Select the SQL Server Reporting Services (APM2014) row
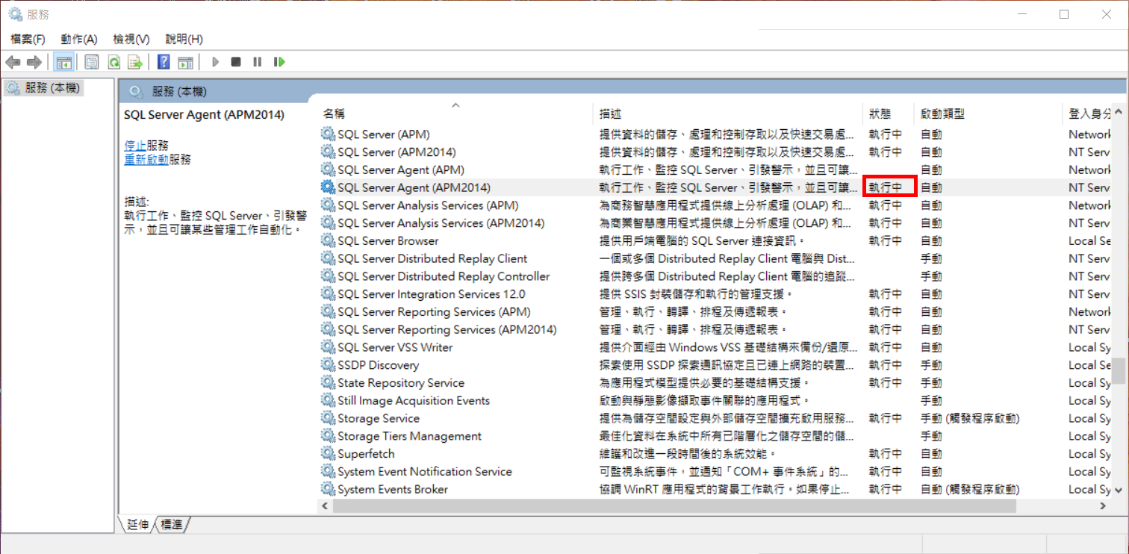The width and height of the screenshot is (1129, 554). coord(715,329)
